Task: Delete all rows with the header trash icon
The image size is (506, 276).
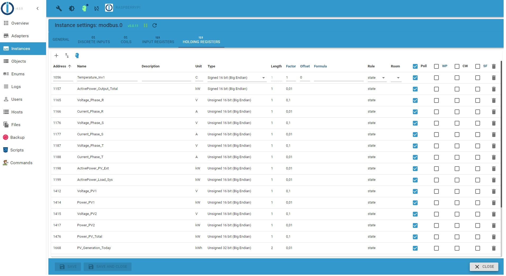Action: [494, 66]
